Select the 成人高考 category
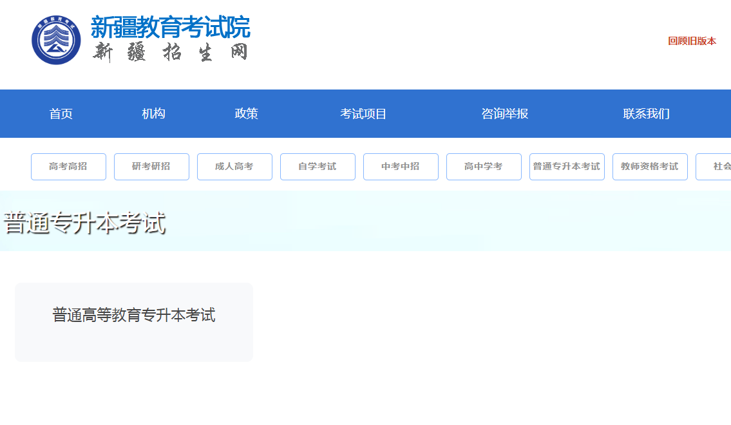This screenshot has height=425, width=731. 234,166
